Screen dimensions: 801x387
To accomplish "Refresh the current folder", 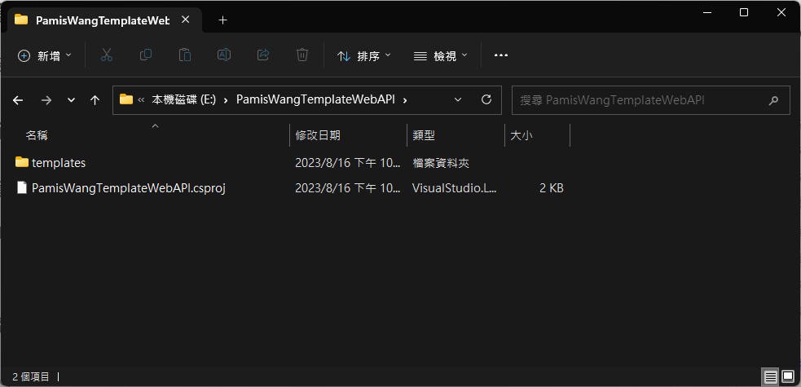I will coord(486,99).
